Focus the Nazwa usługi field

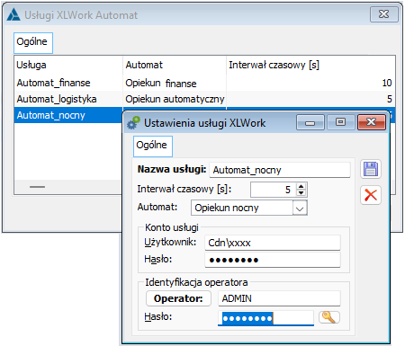(280, 170)
